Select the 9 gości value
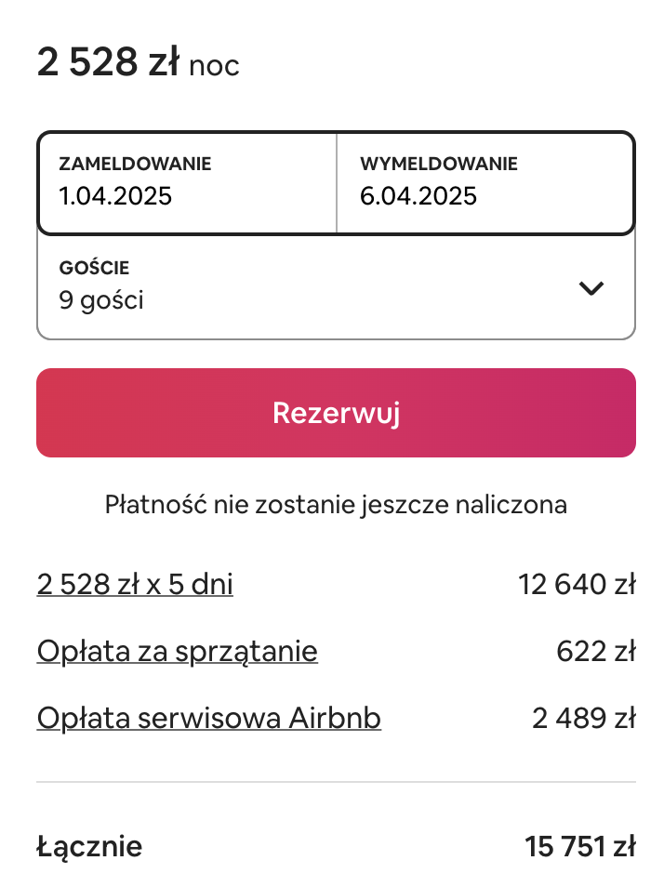664x887 pixels. pos(101,300)
